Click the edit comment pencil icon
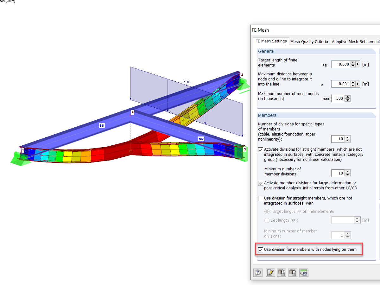The image size is (380, 285). click(270, 272)
